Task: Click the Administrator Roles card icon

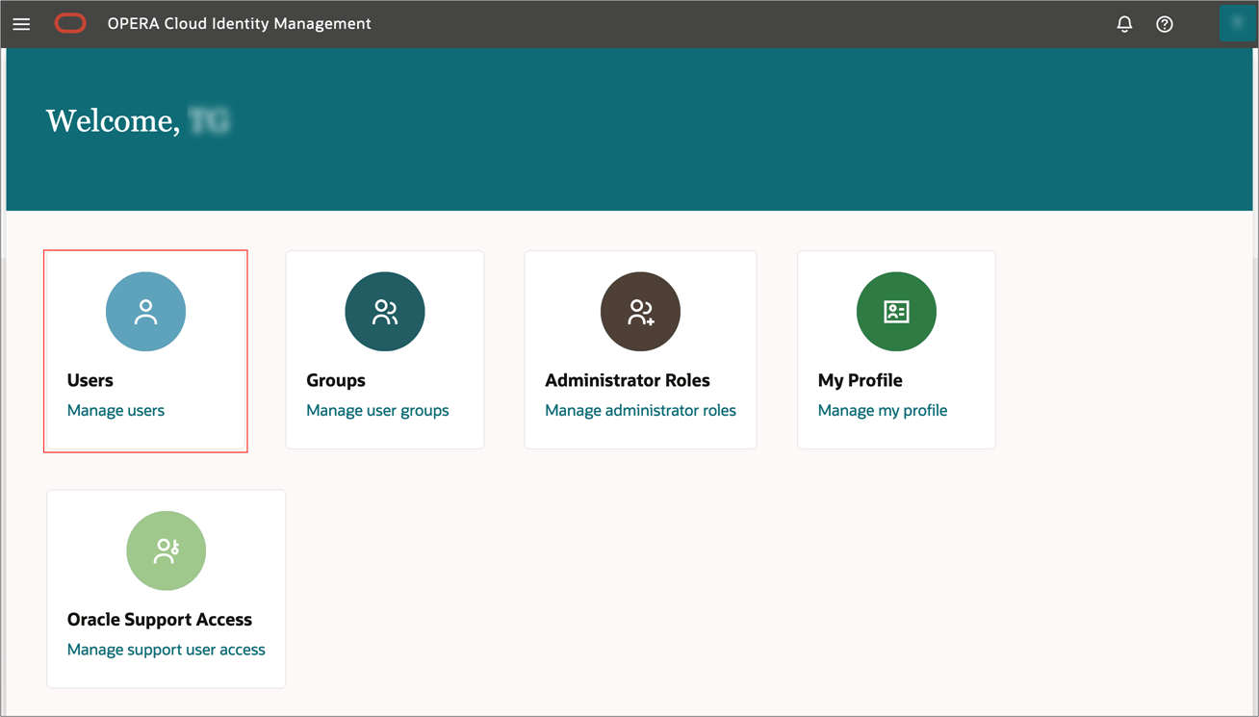Action: pyautogui.click(x=640, y=312)
